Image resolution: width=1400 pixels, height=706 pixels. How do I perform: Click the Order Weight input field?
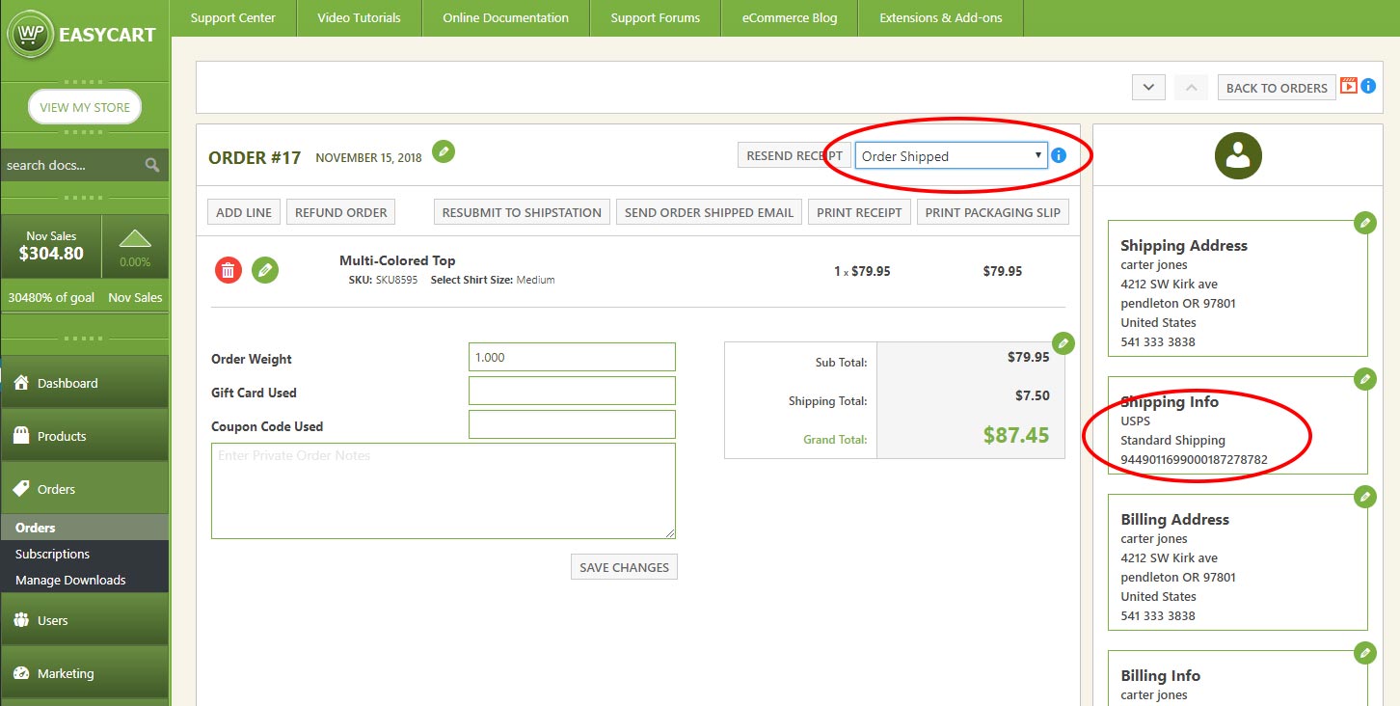572,357
